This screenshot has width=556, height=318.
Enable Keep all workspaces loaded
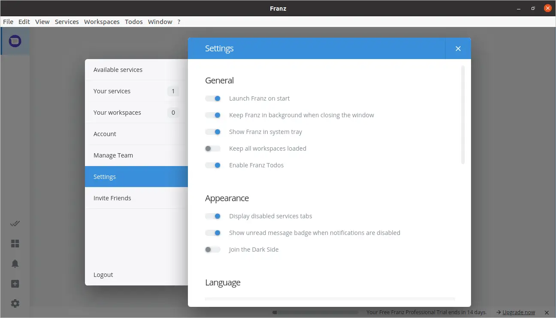213,149
